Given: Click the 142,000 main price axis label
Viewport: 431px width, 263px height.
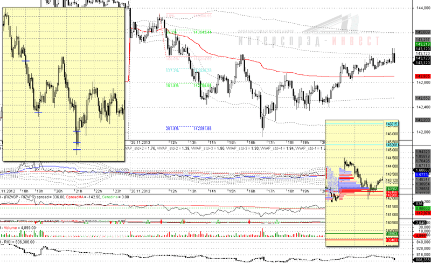Looking at the screenshot, I should (x=423, y=132).
